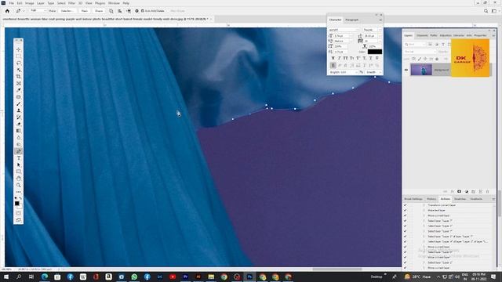Open the Filter menu
The image size is (502, 282).
point(71,3)
